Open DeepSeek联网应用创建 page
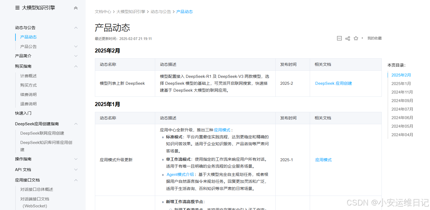The width and height of the screenshot is (430, 210). (x=42, y=133)
